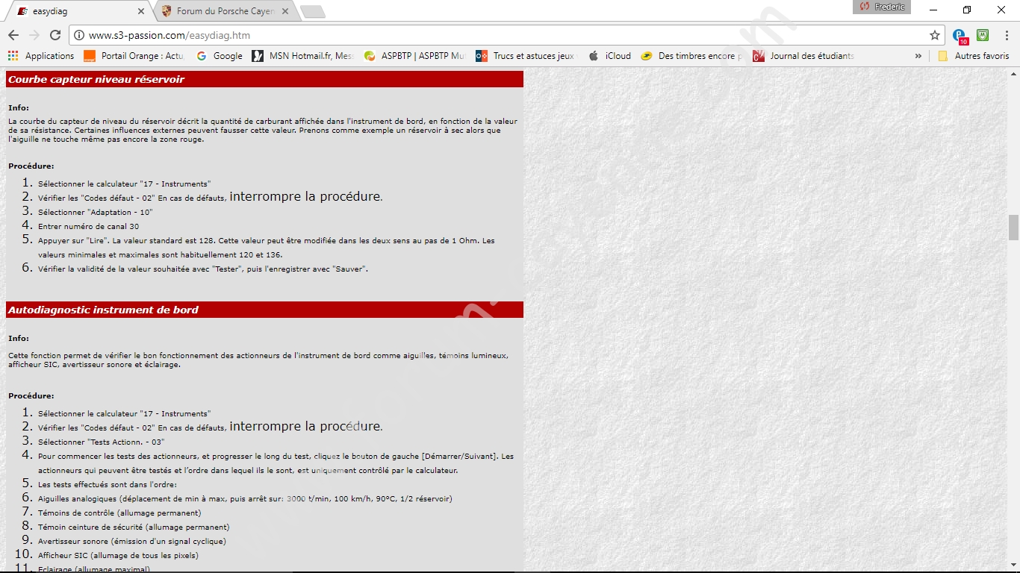View site information for s3-passion.com
The width and height of the screenshot is (1020, 573).
coord(79,35)
